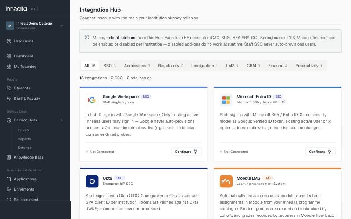This screenshot has height=219, width=351.
Task: Configure the Microsoft Entra ID integration
Action: 320,152
